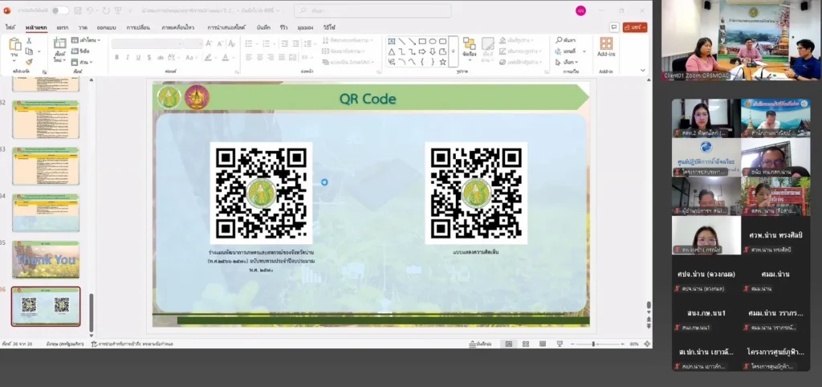Open the Arrange dropdown
This screenshot has width=822, height=387.
pos(469,47)
